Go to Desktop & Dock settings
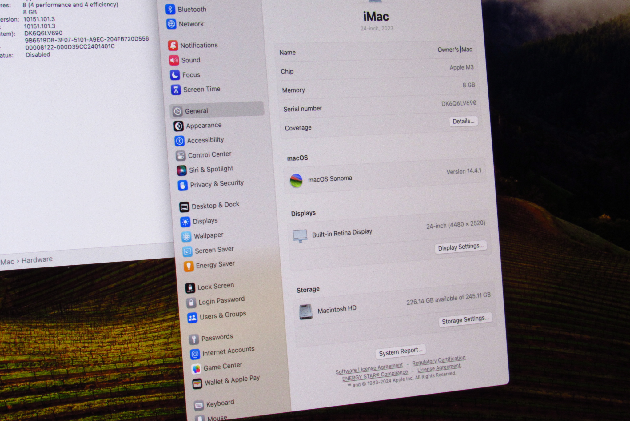The width and height of the screenshot is (630, 421). tap(215, 205)
